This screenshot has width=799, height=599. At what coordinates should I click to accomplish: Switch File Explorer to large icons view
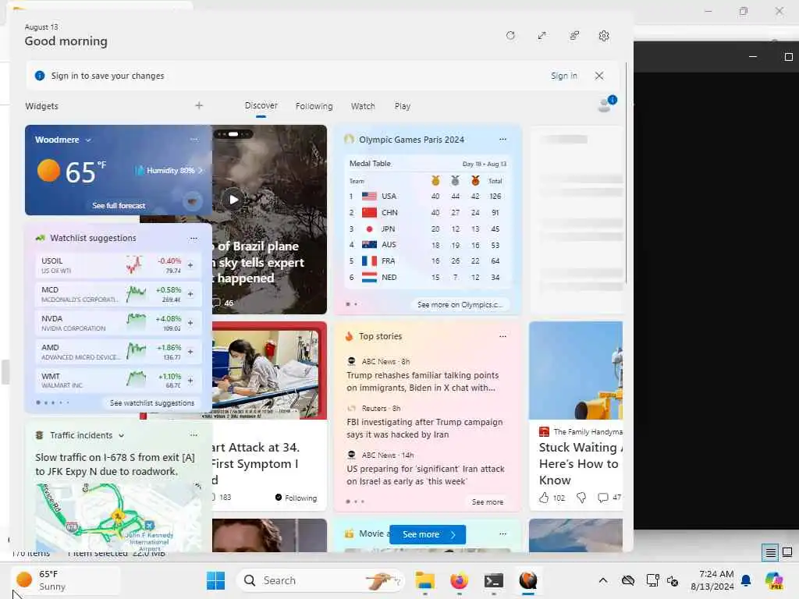tap(787, 552)
